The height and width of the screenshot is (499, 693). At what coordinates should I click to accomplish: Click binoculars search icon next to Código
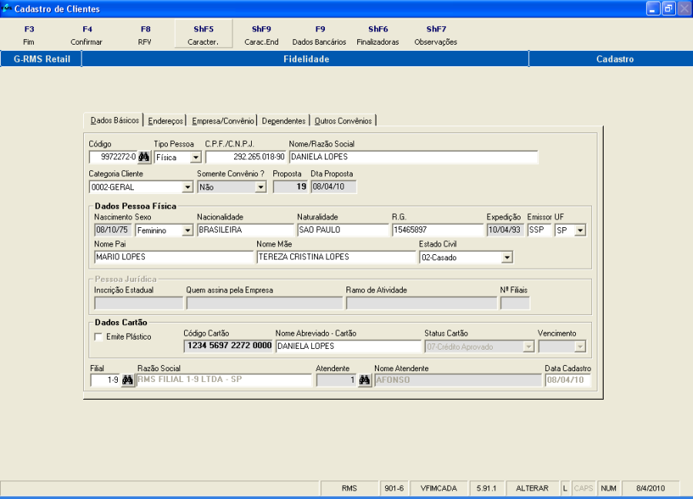[x=144, y=157]
